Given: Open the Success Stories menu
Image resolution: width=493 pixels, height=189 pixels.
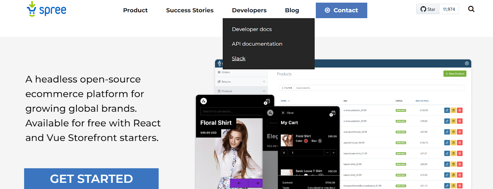Looking at the screenshot, I should point(190,10).
